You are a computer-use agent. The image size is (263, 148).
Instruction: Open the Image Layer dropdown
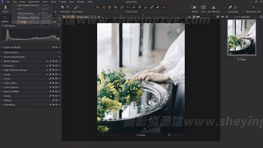(x=86, y=16)
